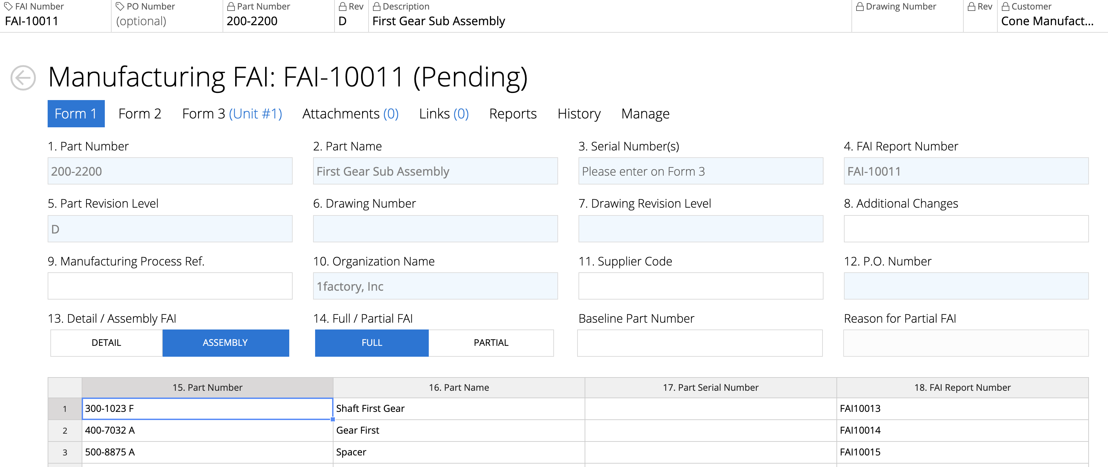Open the Form 1 tab

click(x=76, y=114)
